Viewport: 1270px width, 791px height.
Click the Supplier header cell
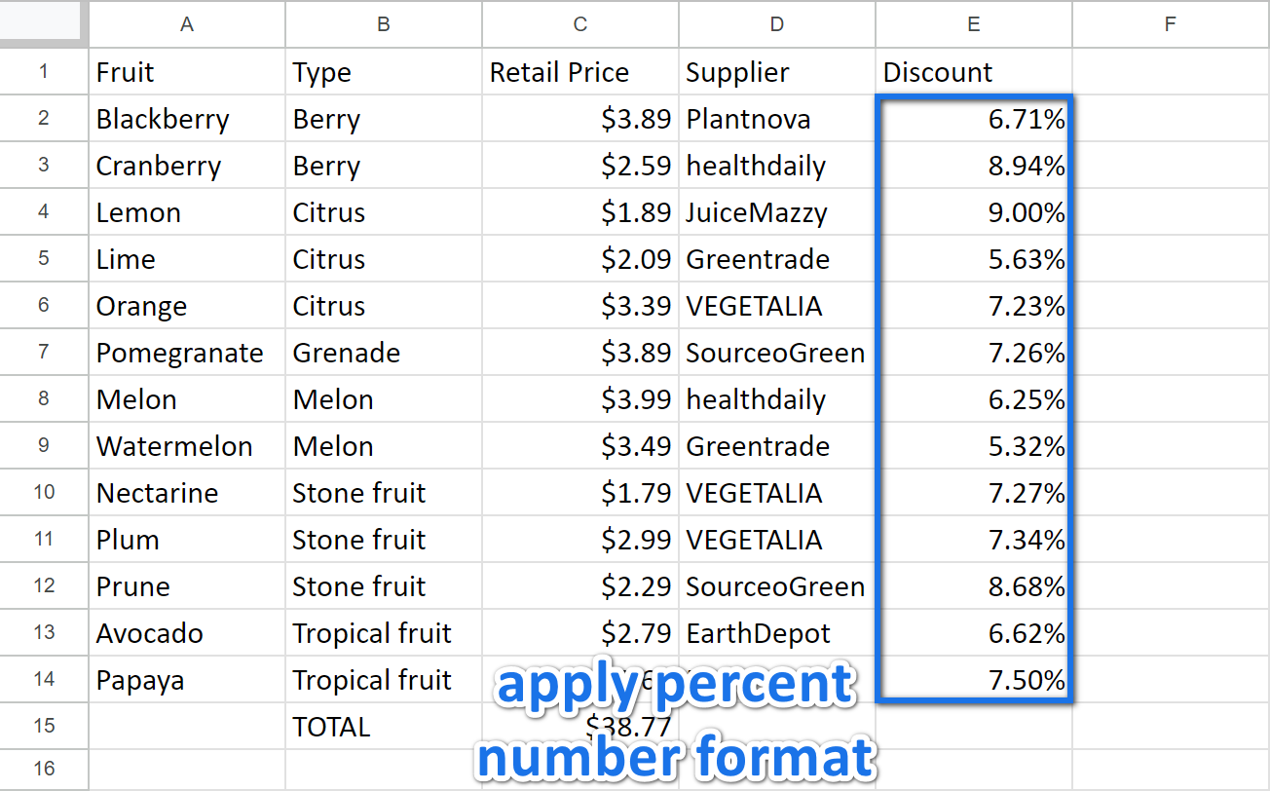point(777,72)
